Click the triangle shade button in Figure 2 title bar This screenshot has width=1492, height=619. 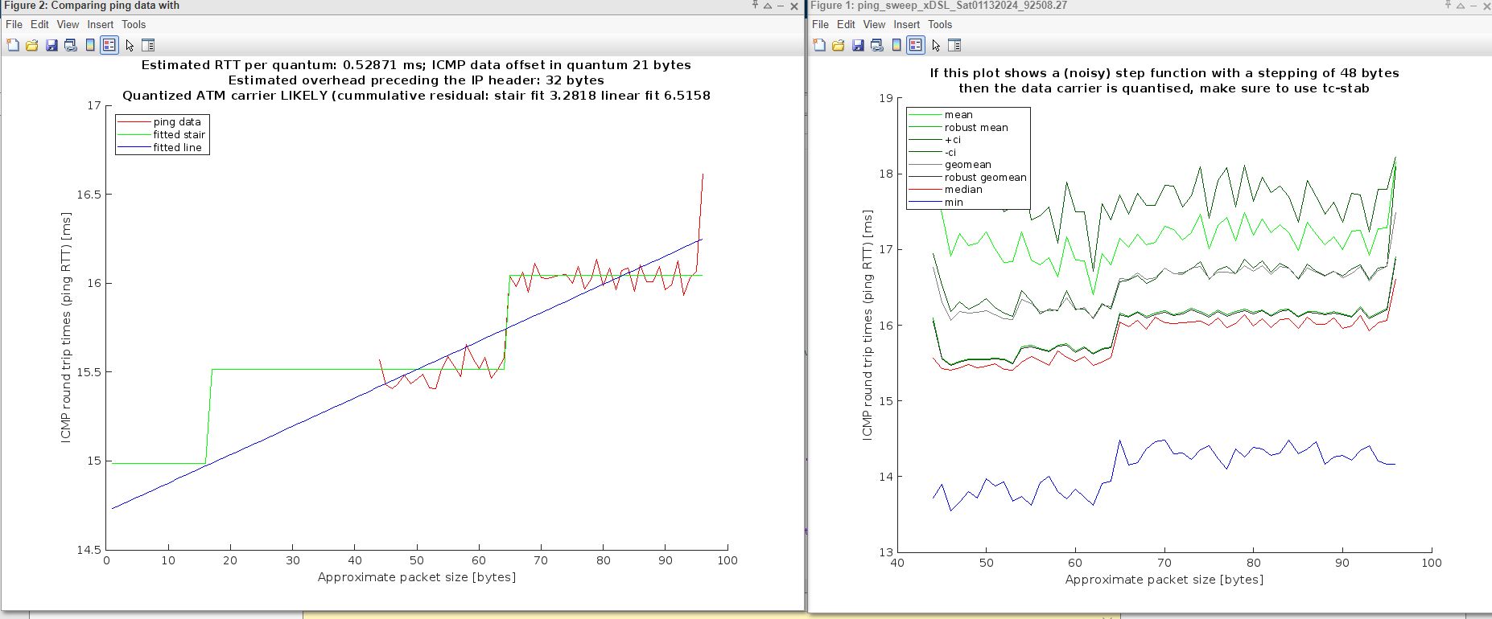768,6
